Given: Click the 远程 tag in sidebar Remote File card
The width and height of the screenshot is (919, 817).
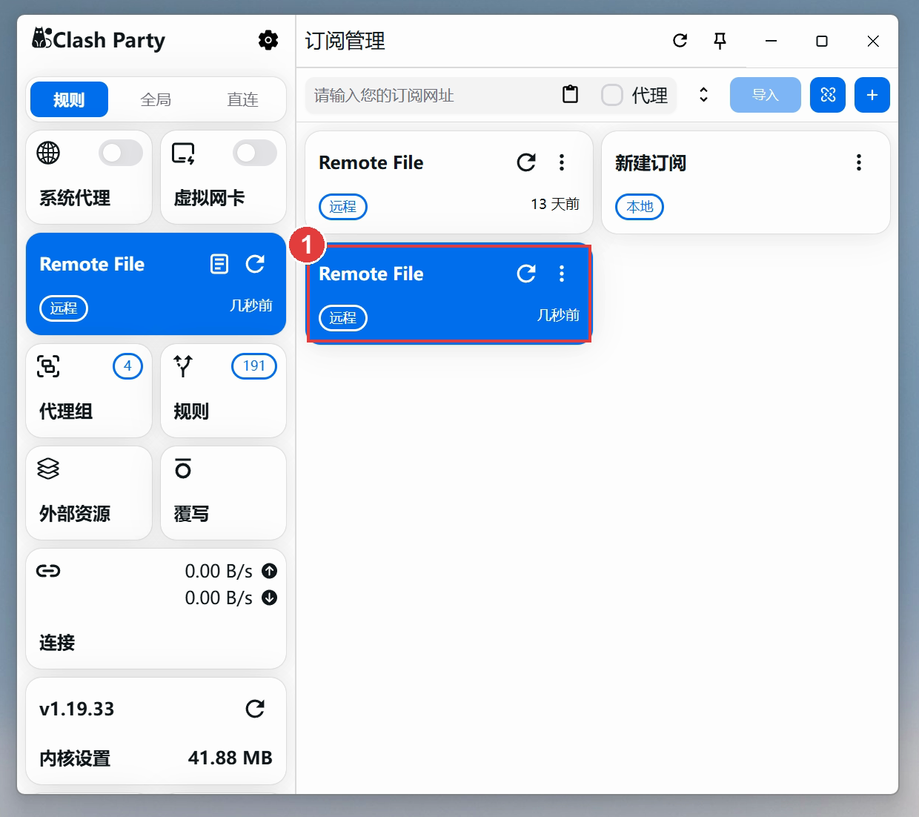Looking at the screenshot, I should [64, 308].
